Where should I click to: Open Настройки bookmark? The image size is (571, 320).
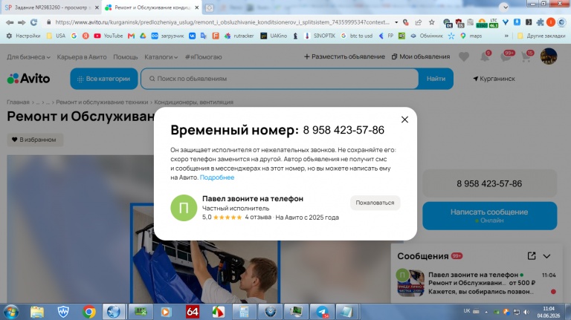tap(24, 36)
